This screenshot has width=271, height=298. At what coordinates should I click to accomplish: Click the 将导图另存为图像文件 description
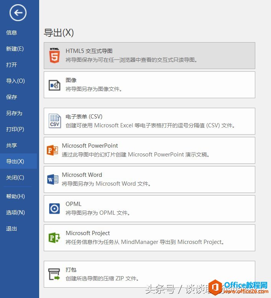[94, 89]
